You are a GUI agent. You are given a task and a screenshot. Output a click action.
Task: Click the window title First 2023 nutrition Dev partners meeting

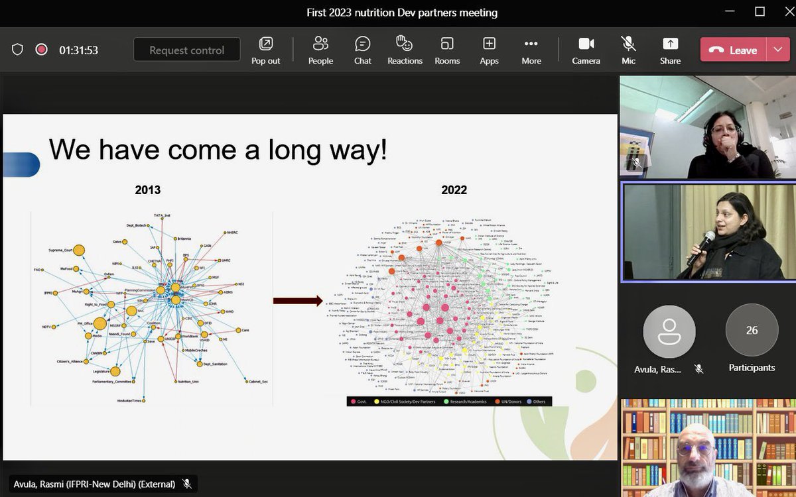pyautogui.click(x=402, y=13)
